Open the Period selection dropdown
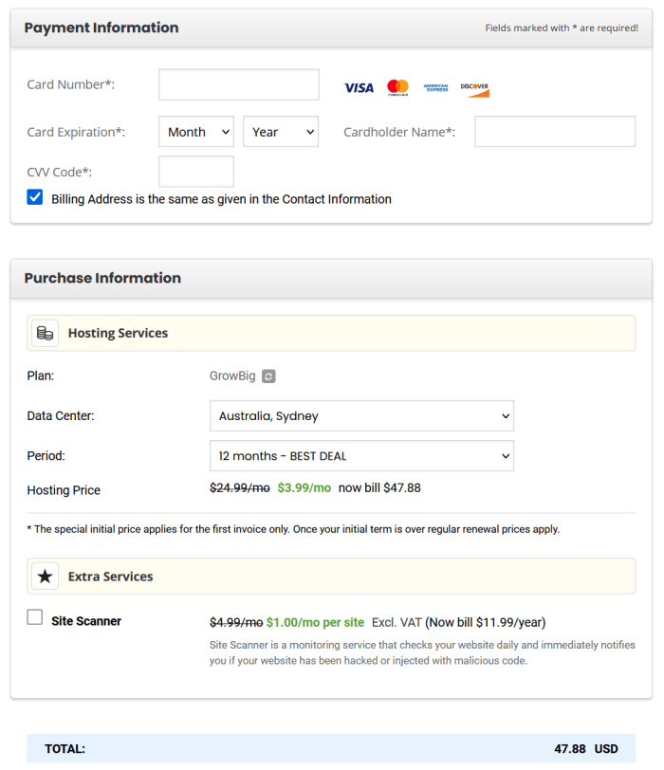Viewport: 664px width, 770px height. coord(361,456)
